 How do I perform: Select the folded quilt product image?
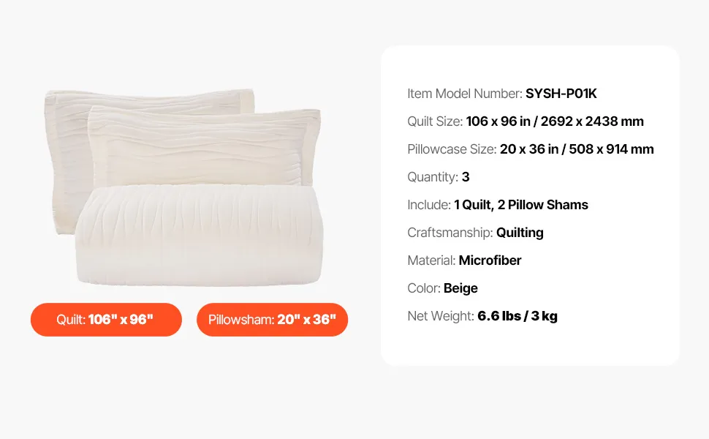coord(200,235)
